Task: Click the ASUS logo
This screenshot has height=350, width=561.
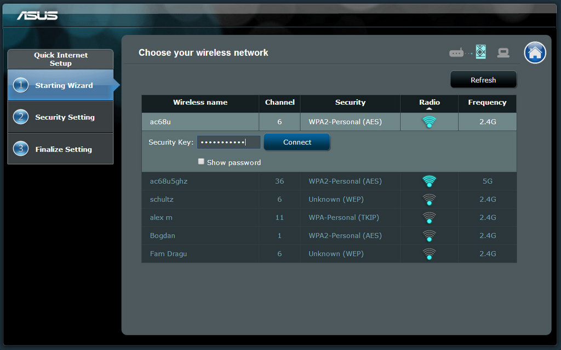Action: point(37,15)
